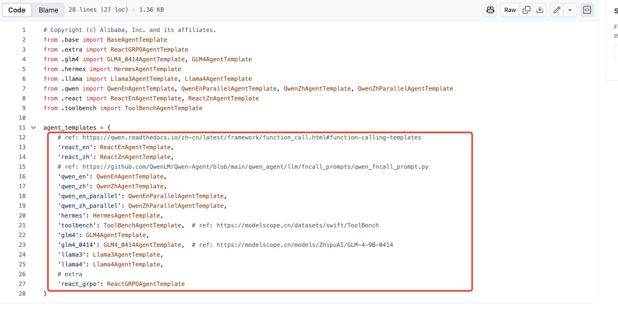Viewport: 618px width, 312px height.
Task: Click HermesAgentTemplate import on line 5
Action: click(x=148, y=69)
